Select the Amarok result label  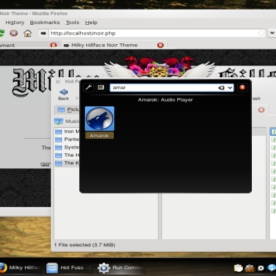pos(99,135)
